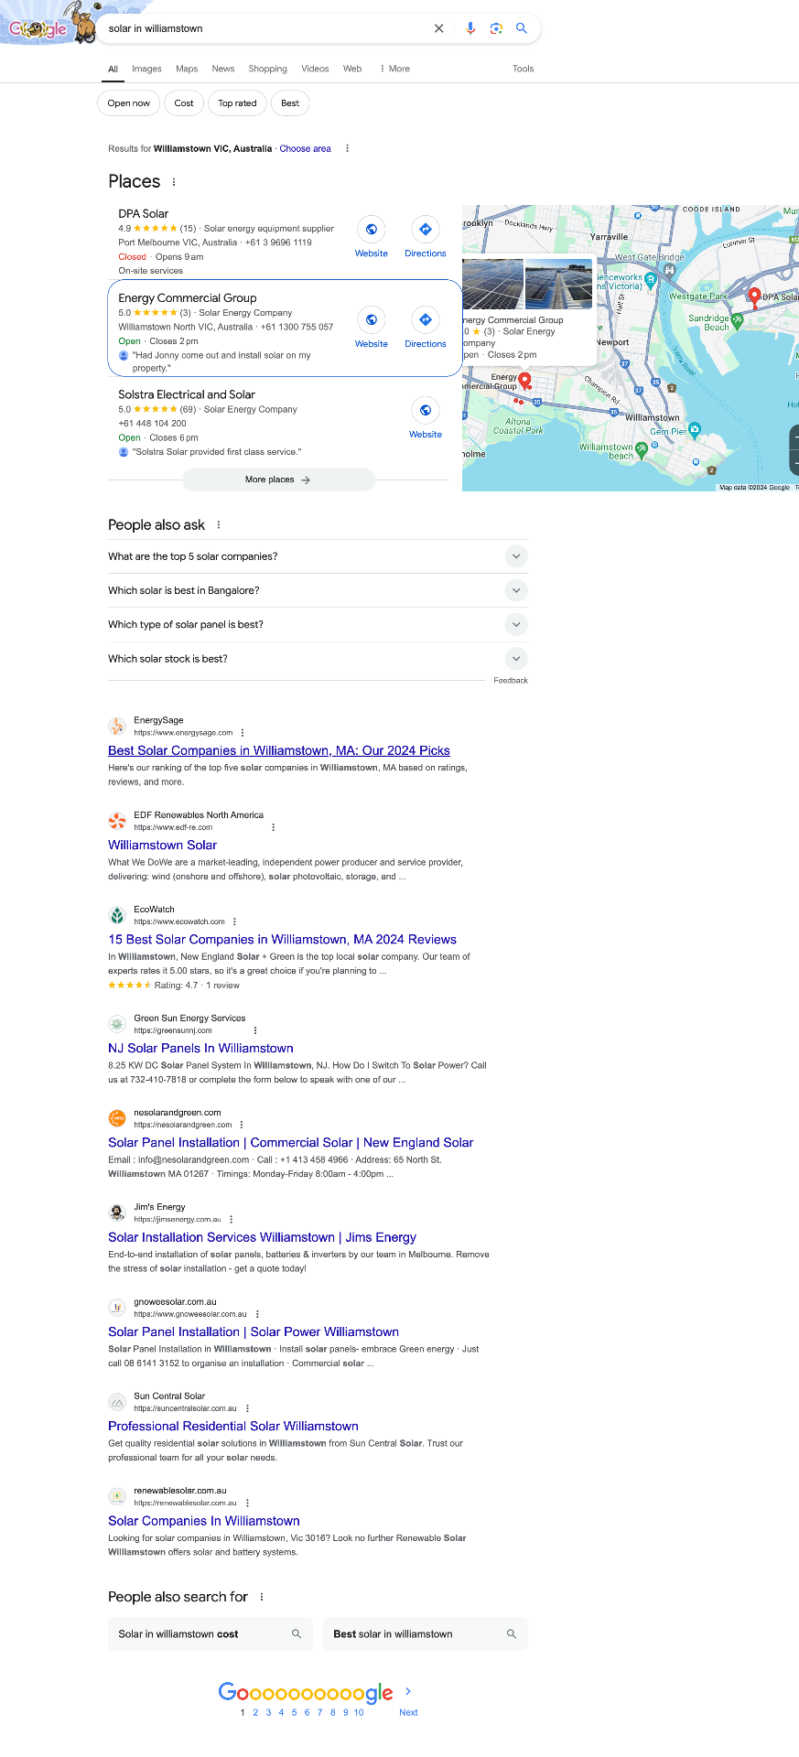Click the Next page link
This screenshot has width=799, height=1757.
(408, 1712)
